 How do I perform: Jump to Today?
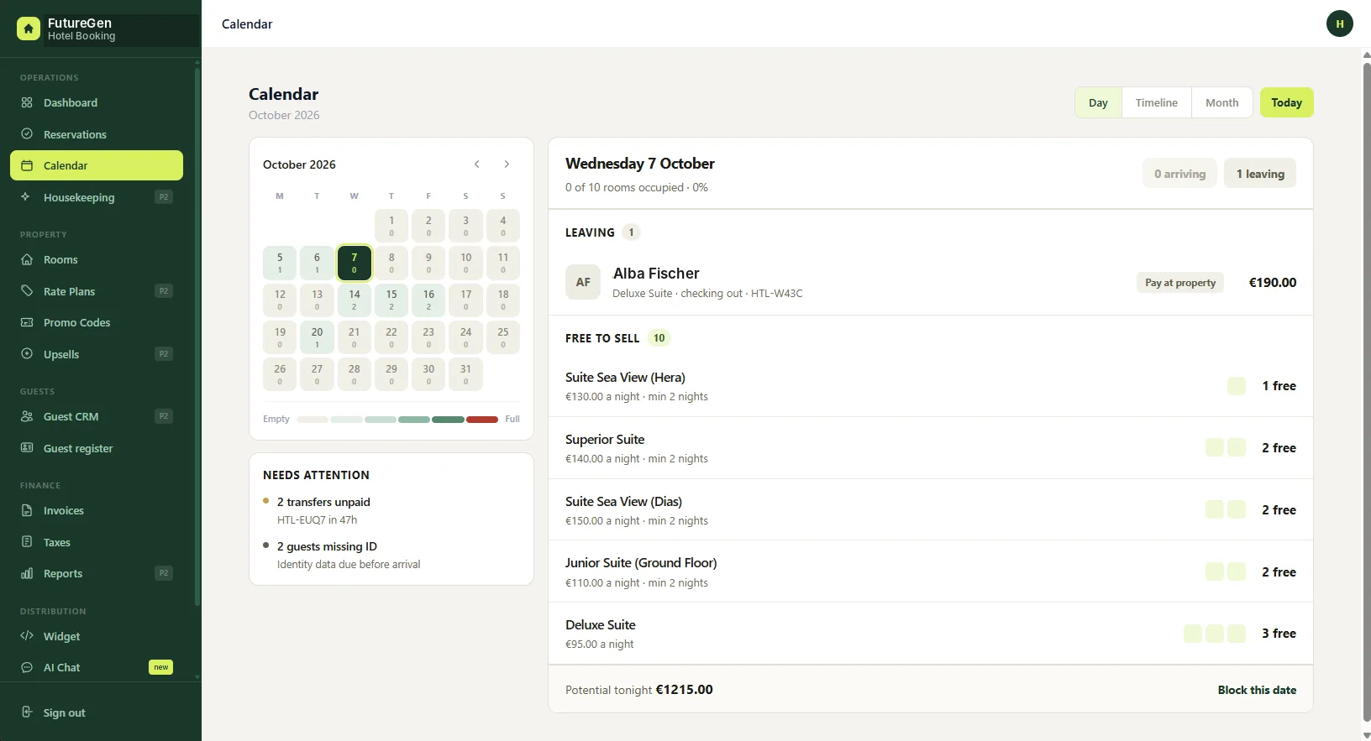pos(1286,102)
